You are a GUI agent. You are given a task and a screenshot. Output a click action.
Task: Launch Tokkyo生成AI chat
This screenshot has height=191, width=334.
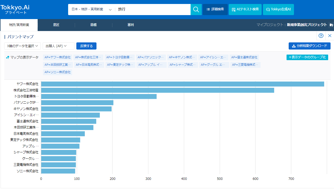click(x=278, y=10)
